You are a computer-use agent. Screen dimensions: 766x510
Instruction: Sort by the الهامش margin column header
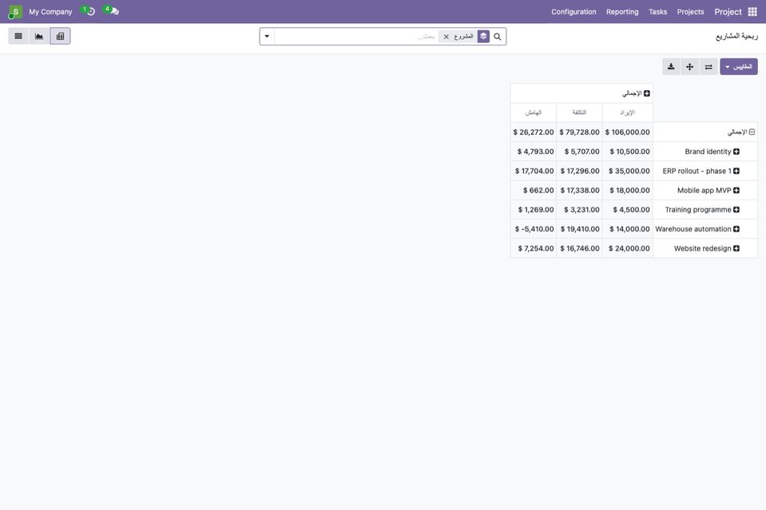pos(534,113)
